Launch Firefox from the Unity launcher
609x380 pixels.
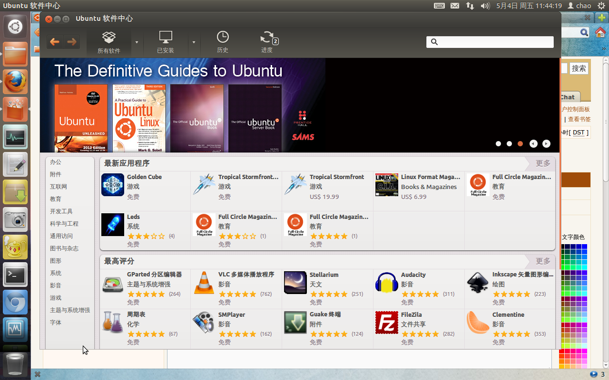pos(15,82)
